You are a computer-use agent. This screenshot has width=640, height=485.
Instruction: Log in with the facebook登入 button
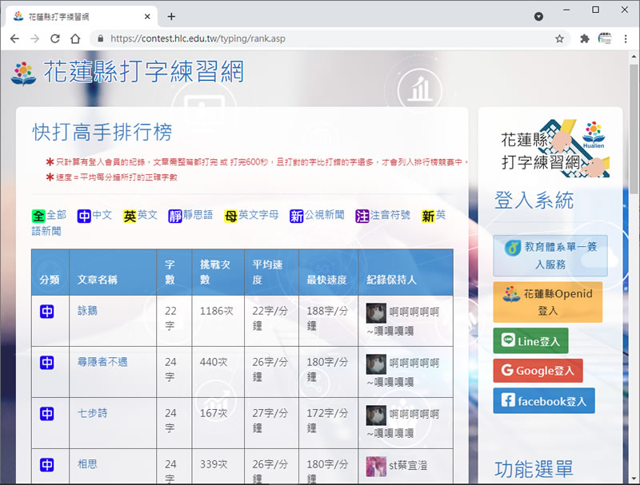544,401
